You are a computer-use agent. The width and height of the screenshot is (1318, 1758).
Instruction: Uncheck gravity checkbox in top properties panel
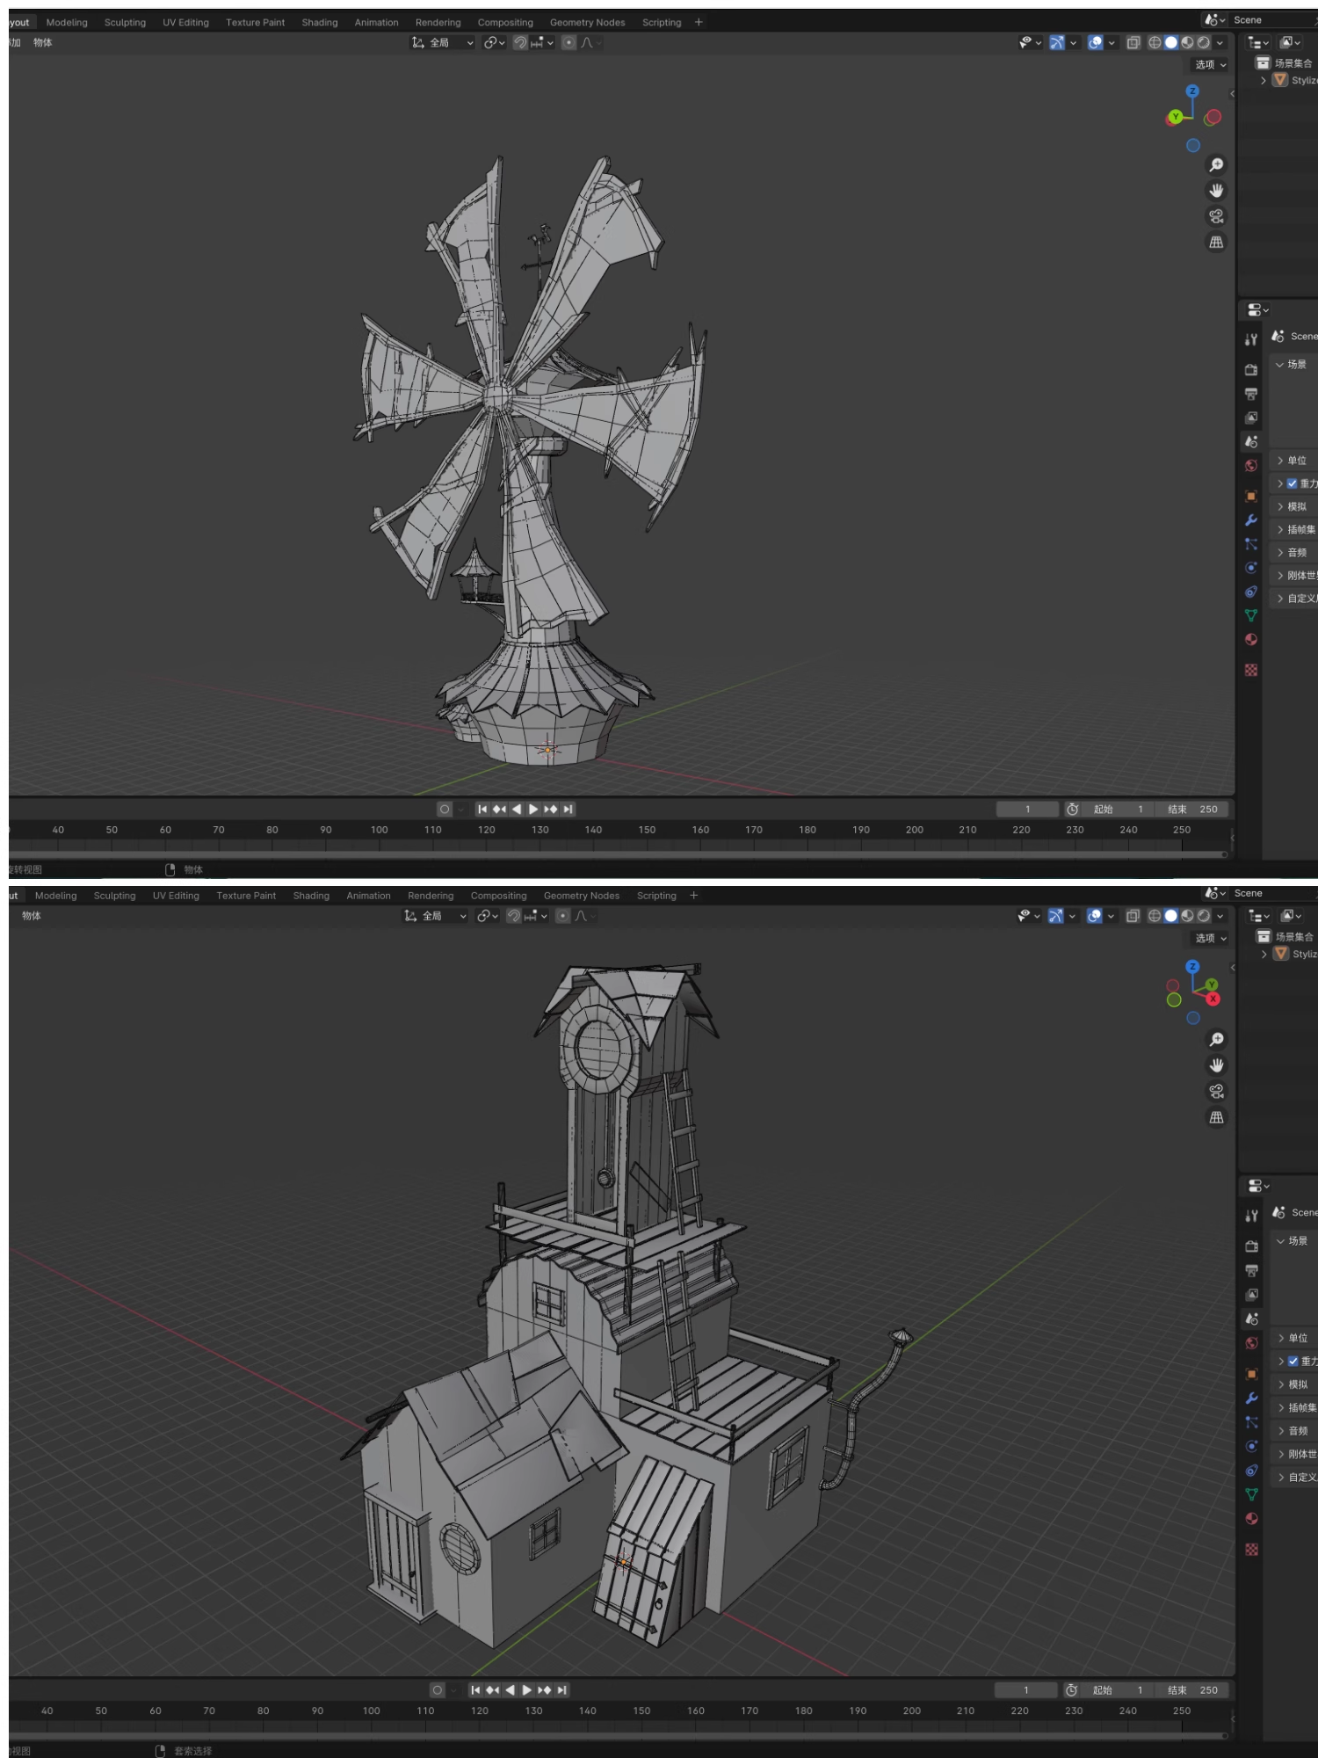point(1293,483)
